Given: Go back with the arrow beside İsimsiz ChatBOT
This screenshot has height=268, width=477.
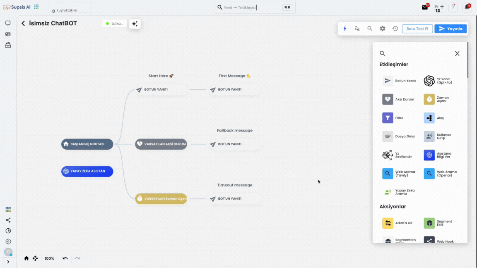Looking at the screenshot, I should point(23,24).
